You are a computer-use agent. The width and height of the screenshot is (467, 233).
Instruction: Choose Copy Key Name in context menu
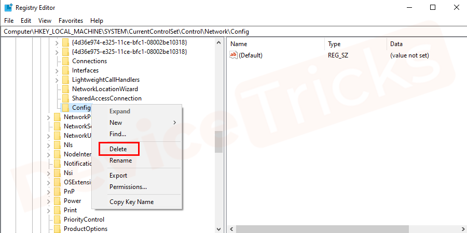pos(132,202)
